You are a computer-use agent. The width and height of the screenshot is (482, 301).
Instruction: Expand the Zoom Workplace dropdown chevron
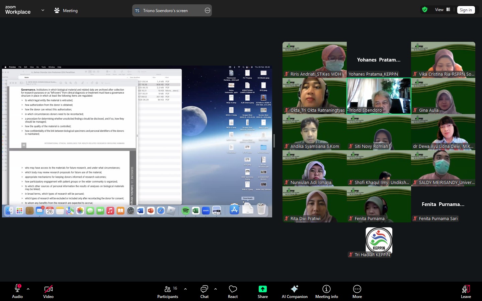click(43, 10)
